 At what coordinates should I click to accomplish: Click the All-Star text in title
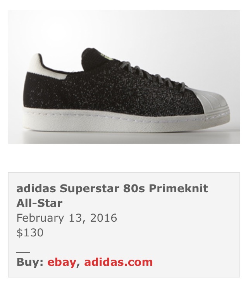[40, 203]
